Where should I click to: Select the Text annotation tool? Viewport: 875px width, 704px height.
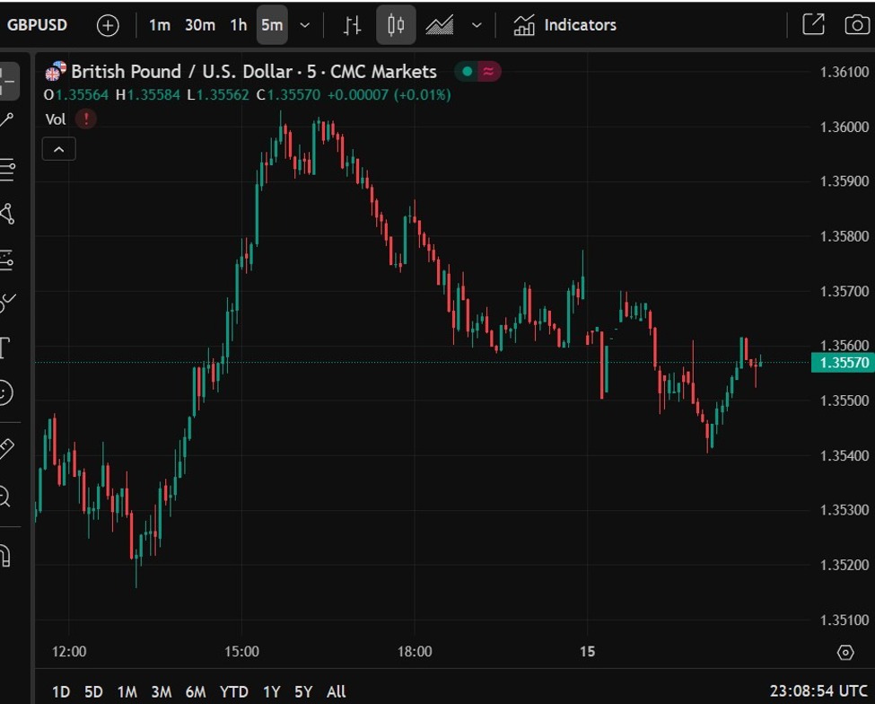pyautogui.click(x=5, y=348)
